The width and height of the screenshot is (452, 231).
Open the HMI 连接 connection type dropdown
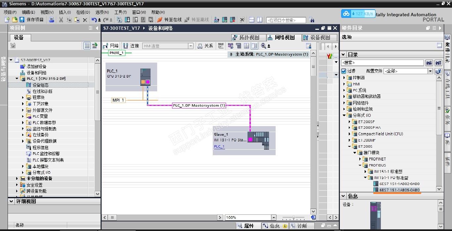tap(191, 46)
